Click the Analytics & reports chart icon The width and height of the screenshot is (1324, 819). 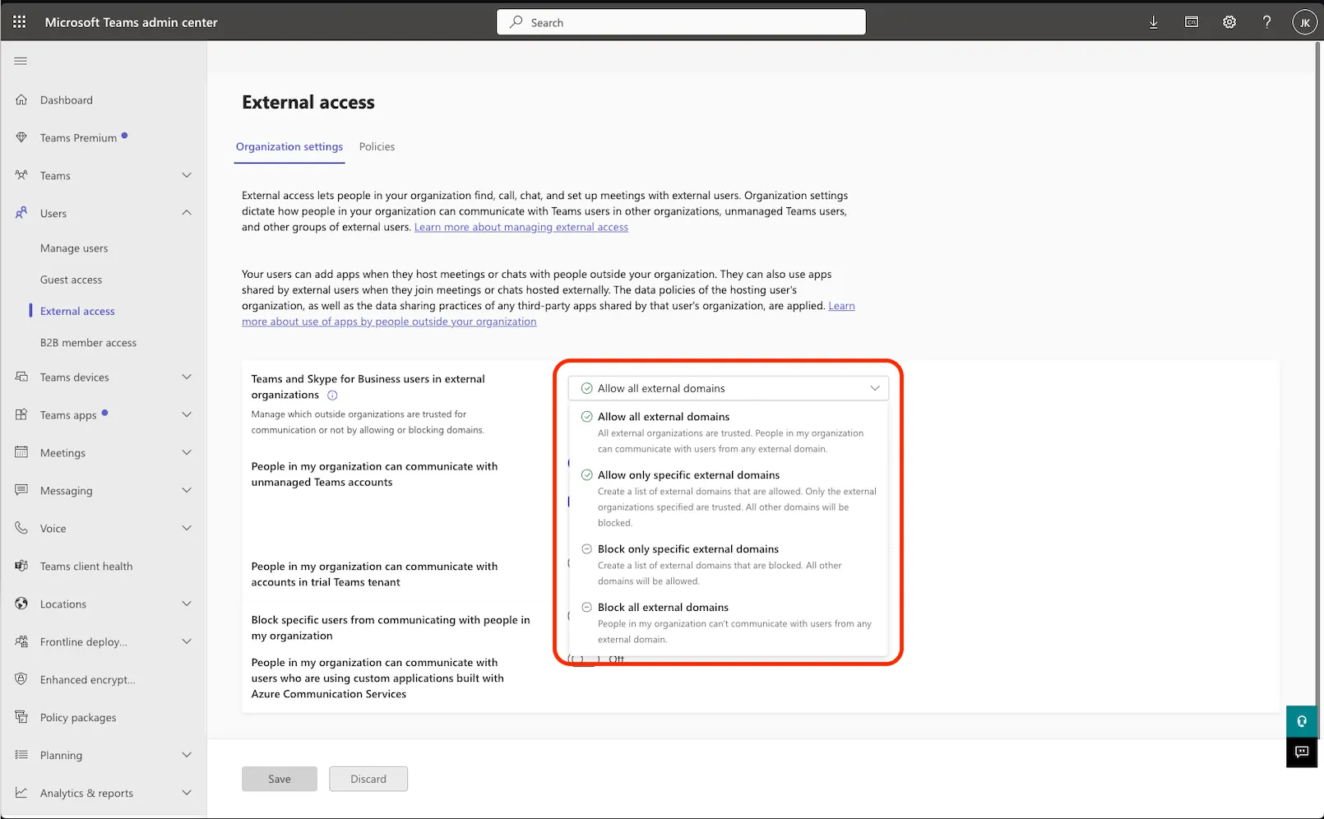pos(21,793)
